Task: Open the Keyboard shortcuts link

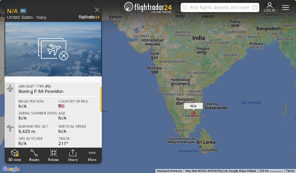Action: [x=169, y=171]
